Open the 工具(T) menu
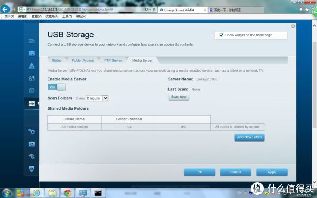The height and width of the screenshot is (198, 317). 67,16
